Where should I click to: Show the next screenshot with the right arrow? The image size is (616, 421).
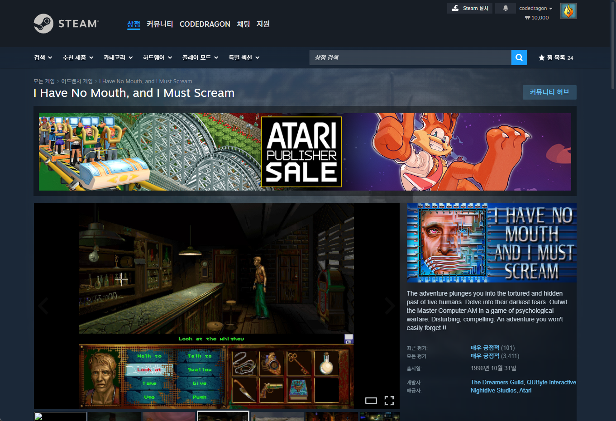pyautogui.click(x=390, y=306)
